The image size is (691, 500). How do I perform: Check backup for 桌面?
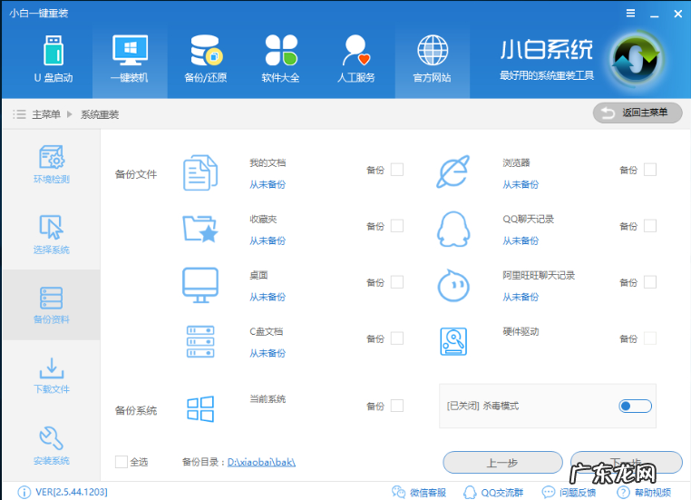[397, 282]
